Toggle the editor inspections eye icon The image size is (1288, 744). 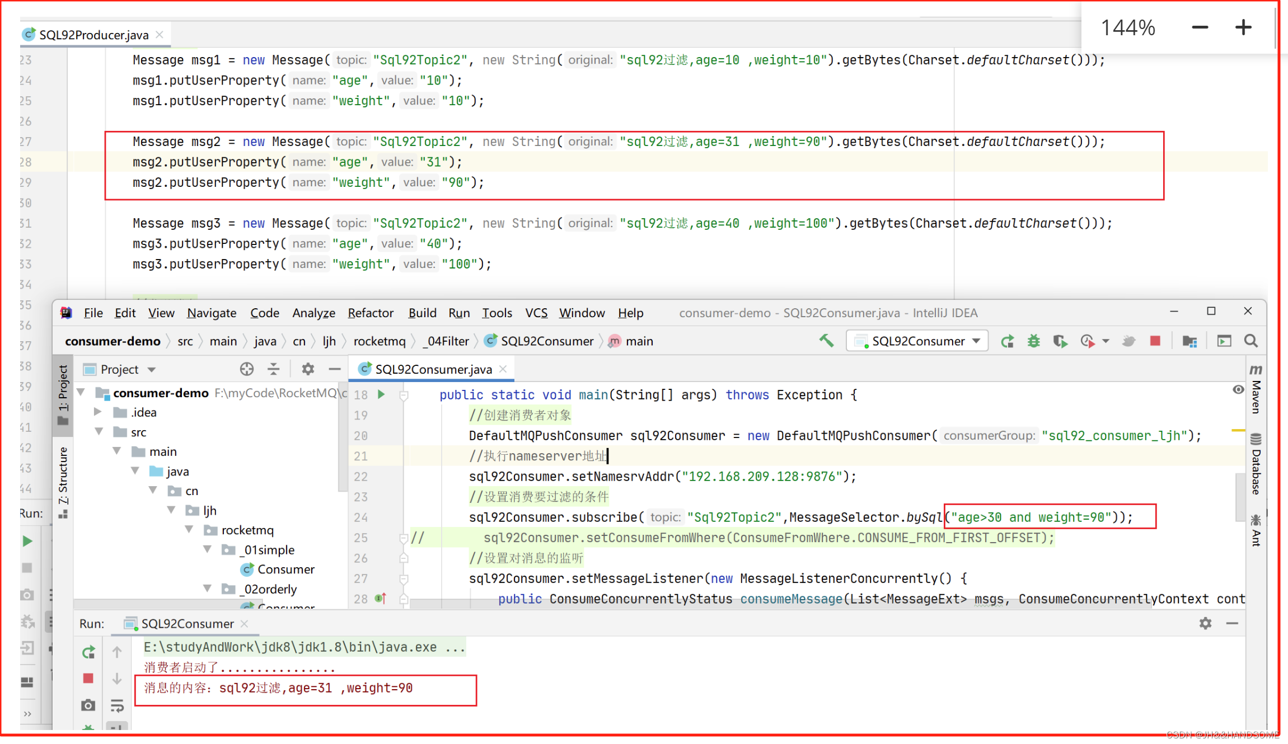1238,389
